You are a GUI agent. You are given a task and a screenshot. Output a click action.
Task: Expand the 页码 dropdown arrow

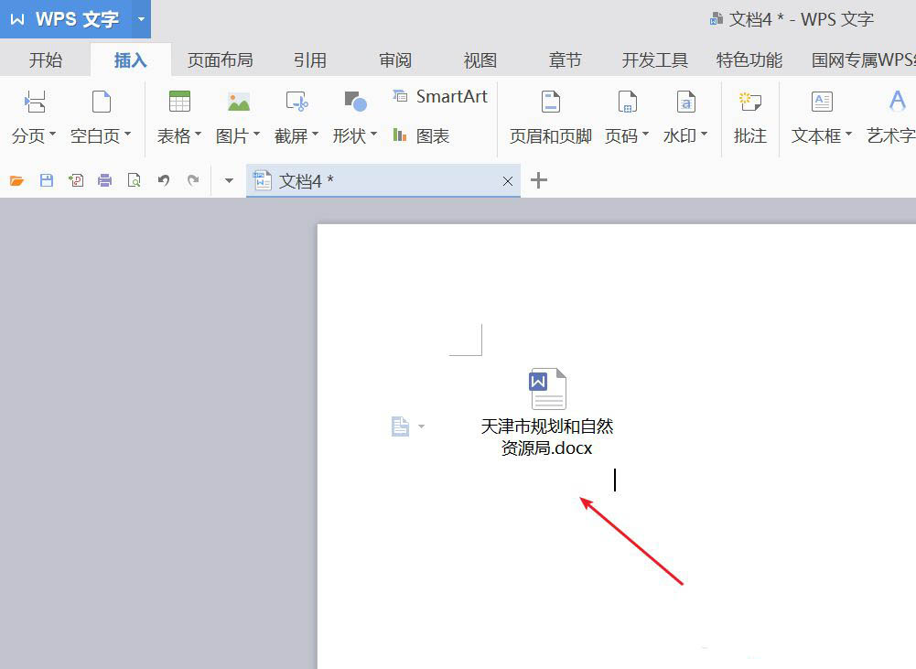tap(645, 135)
